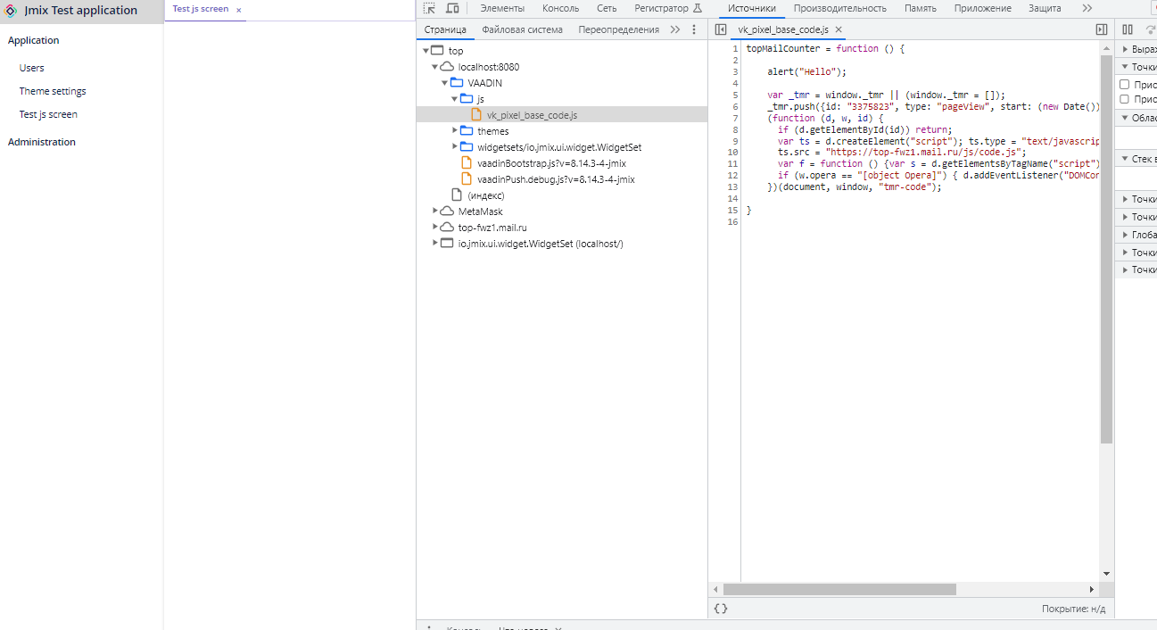Switch to Файловая система tab
The height and width of the screenshot is (630, 1157).
522,29
